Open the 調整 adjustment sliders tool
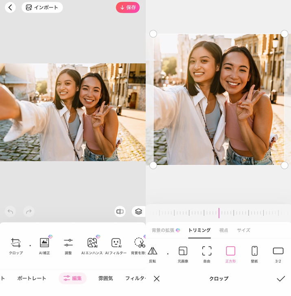291x296 pixels. [x=68, y=246]
